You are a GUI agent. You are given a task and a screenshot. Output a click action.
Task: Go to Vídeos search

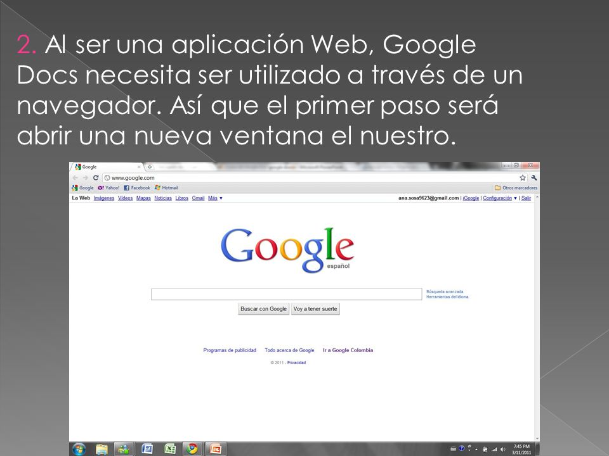click(x=125, y=198)
